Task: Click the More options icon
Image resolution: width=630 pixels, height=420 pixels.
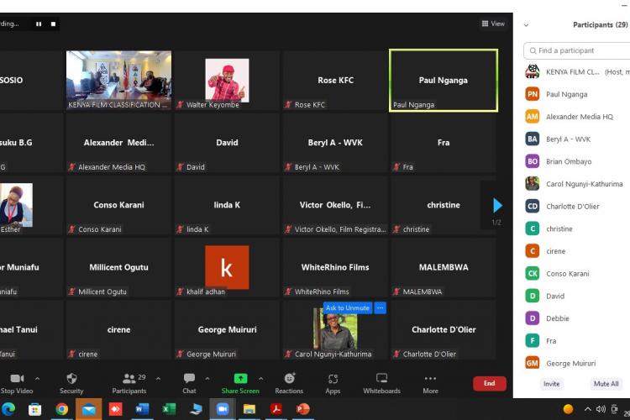Action: click(430, 379)
